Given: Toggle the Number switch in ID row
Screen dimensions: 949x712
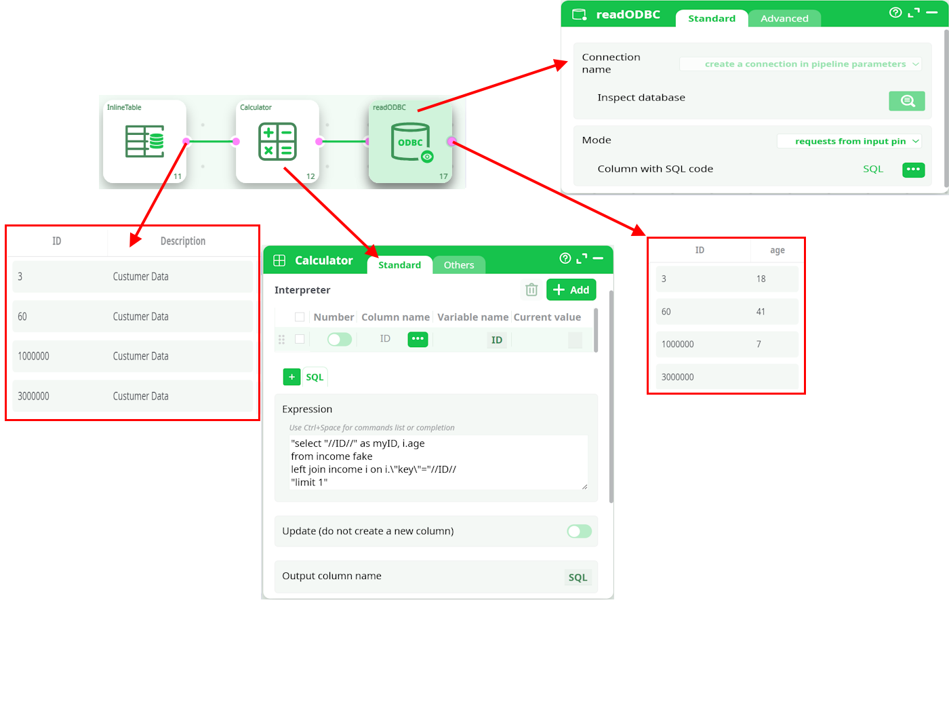Looking at the screenshot, I should pos(339,339).
